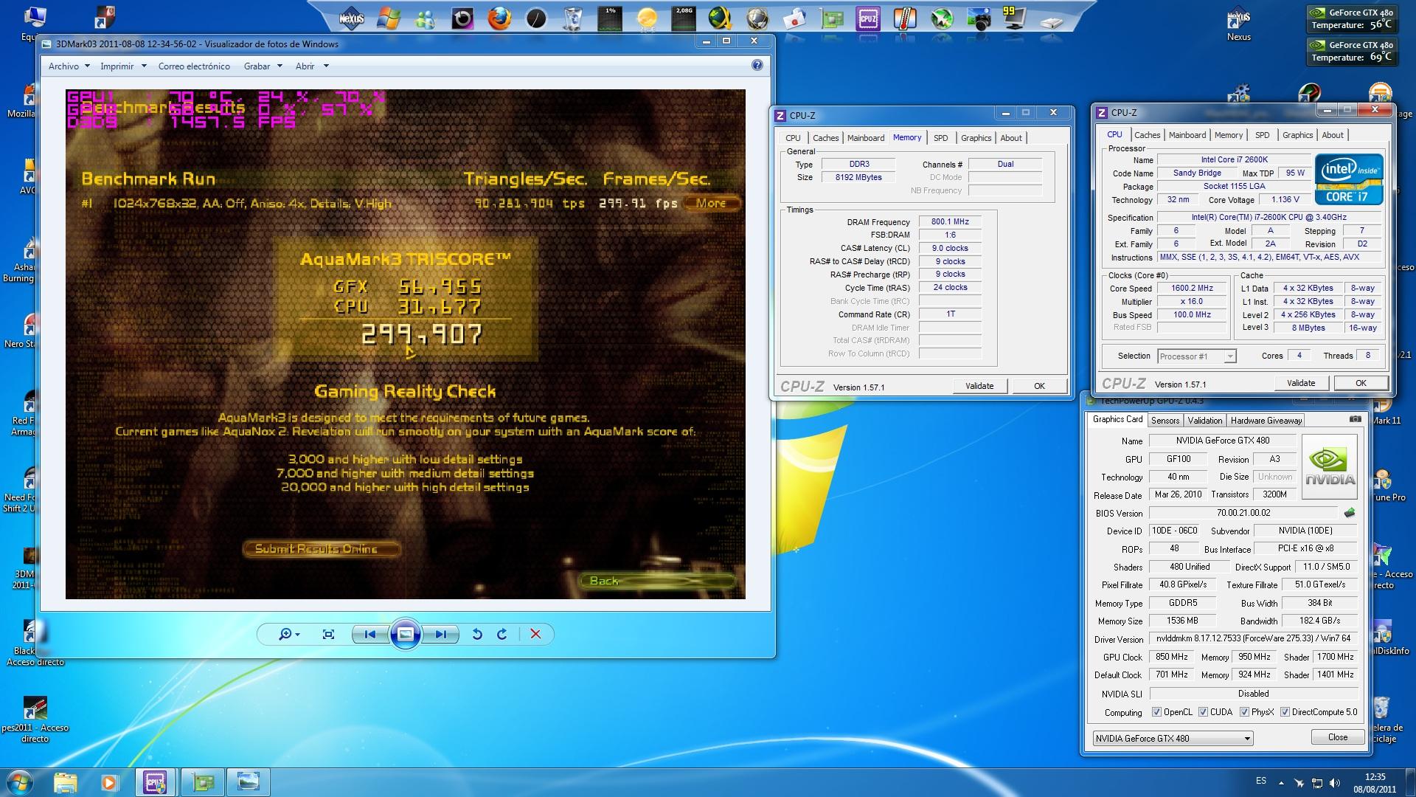This screenshot has height=797, width=1416.
Task: Switch to Mainboard tab in Memory CPU-Z window
Action: pos(865,138)
